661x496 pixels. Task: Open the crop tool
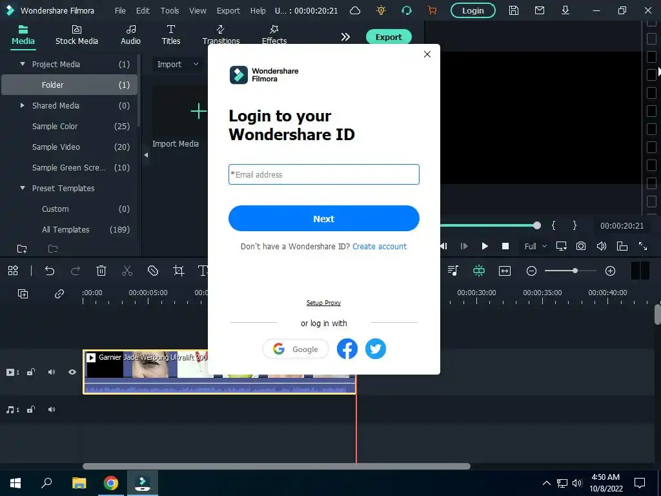[x=179, y=271]
